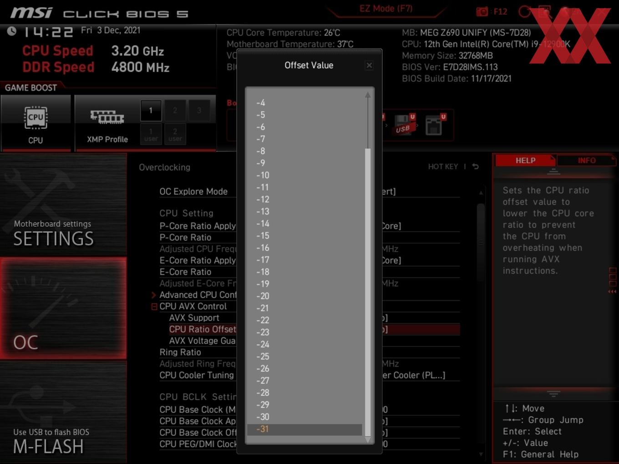
Task: Select highlighted offset value -31
Action: click(x=304, y=429)
